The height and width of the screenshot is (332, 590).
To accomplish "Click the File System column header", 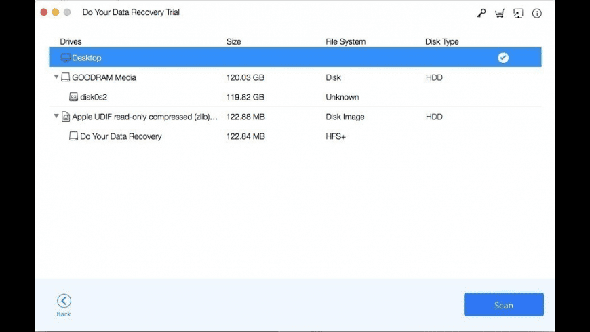I will coord(345,41).
